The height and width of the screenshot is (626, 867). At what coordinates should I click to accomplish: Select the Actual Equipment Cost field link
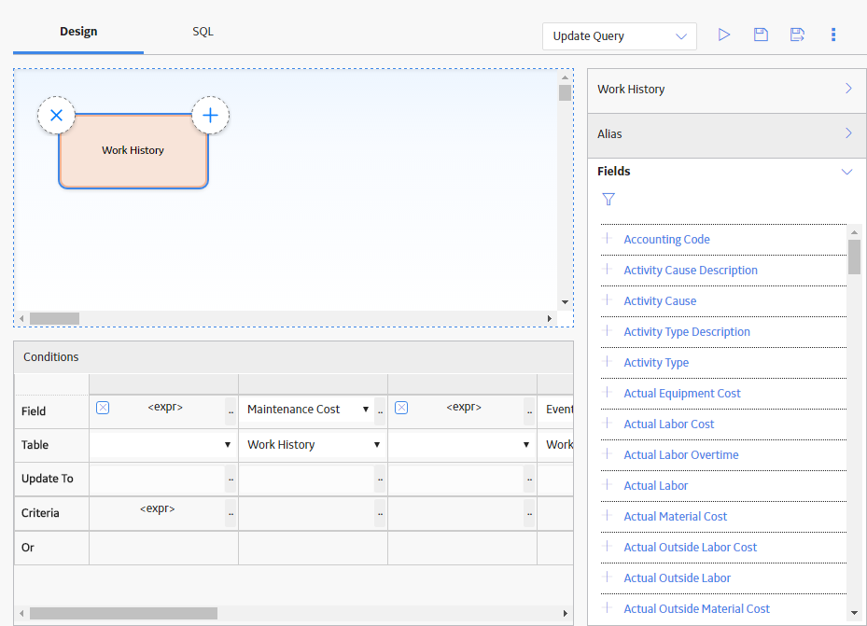pos(682,394)
